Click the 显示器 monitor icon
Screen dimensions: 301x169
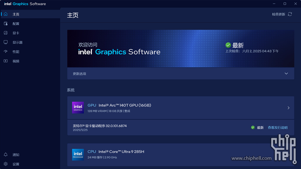coord(6,42)
